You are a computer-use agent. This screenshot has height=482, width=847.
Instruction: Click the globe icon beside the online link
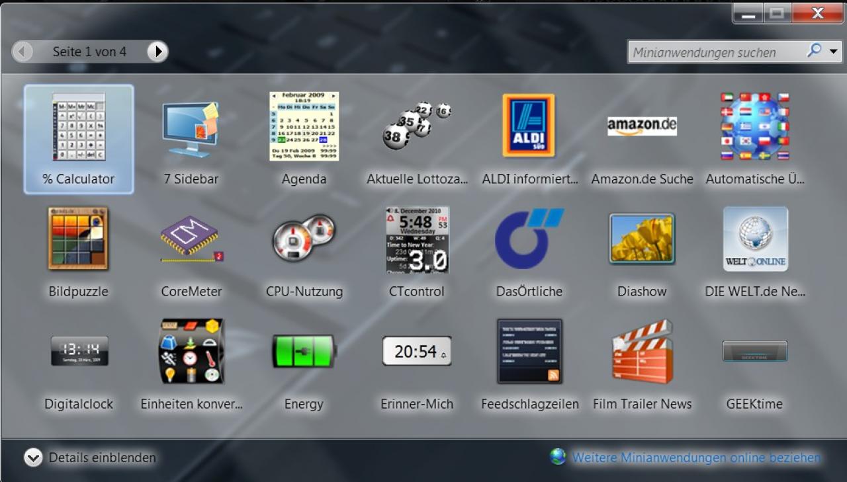(x=558, y=457)
